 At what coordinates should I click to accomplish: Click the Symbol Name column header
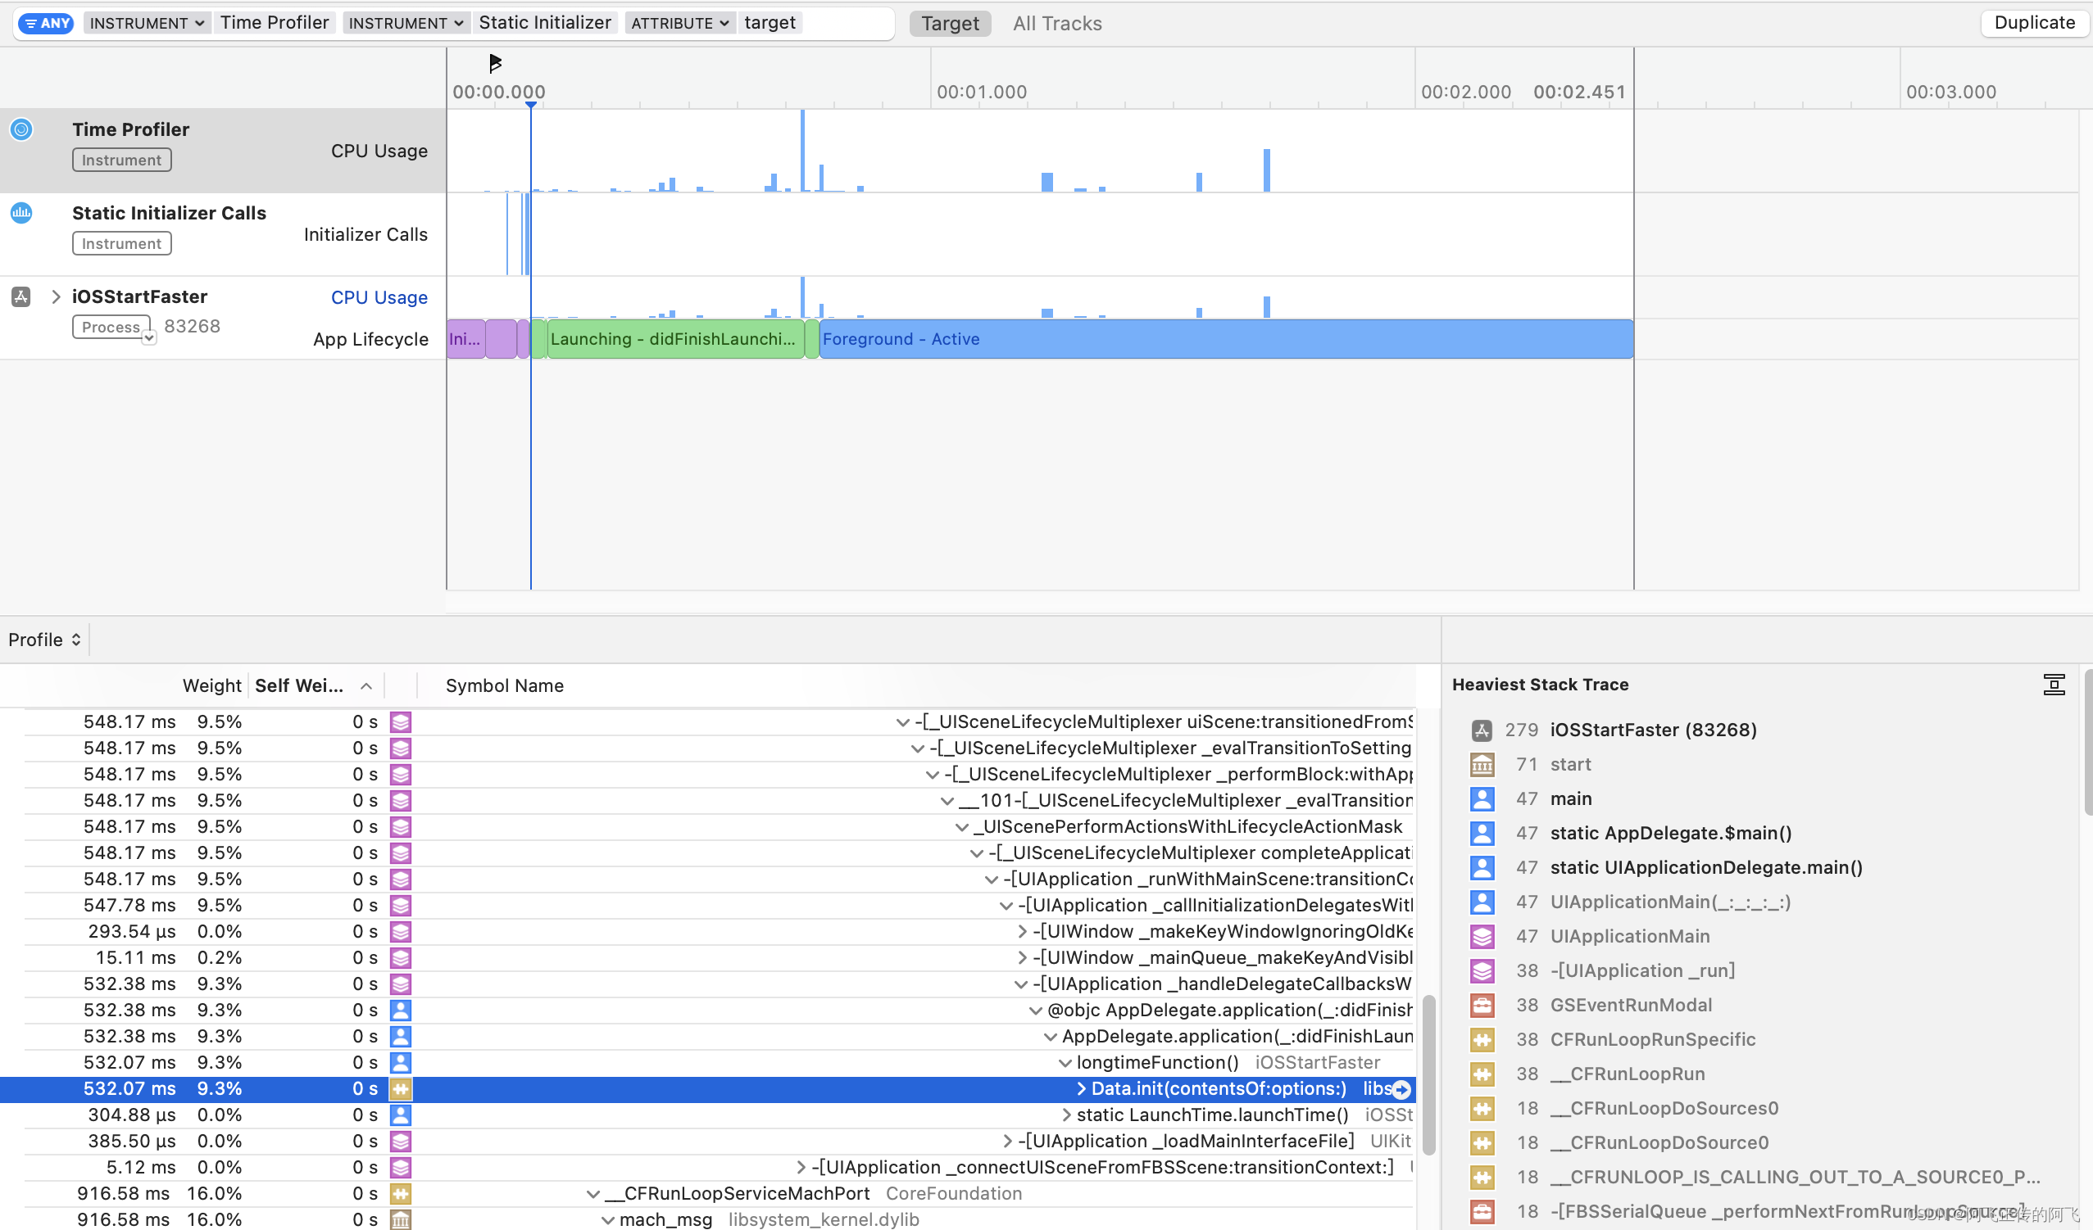[x=504, y=685]
